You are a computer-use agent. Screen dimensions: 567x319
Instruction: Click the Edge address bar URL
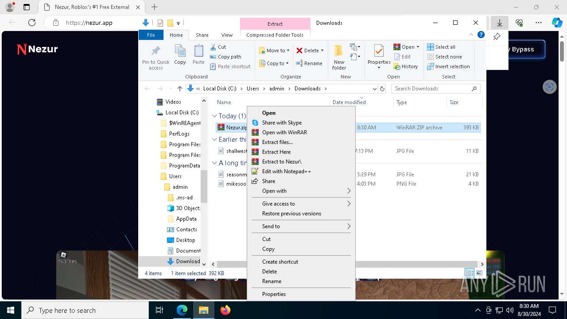89,23
